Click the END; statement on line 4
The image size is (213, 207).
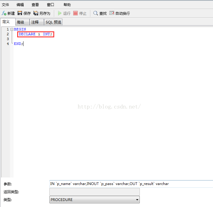pyautogui.click(x=18, y=44)
